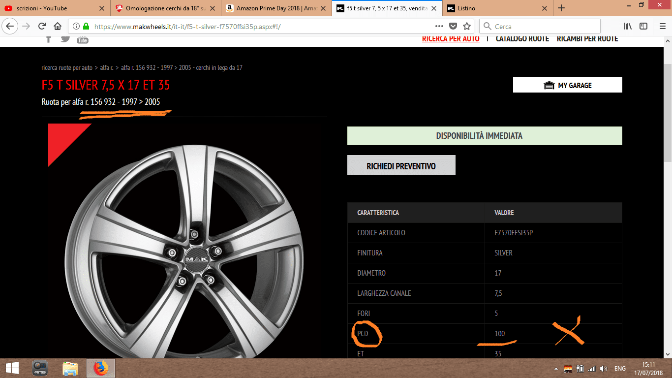Close the Iscrizioni - YouTube tab
The height and width of the screenshot is (378, 672).
(x=102, y=8)
